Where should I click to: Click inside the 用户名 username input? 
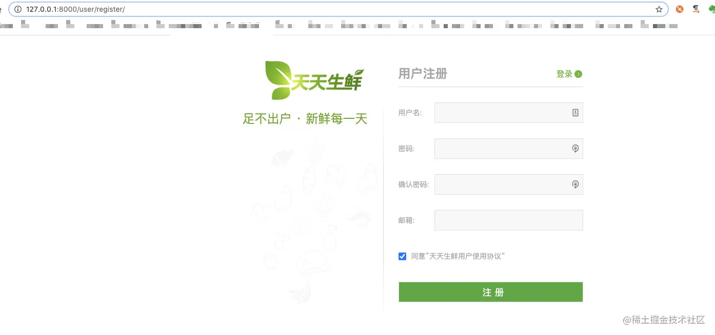pyautogui.click(x=505, y=113)
